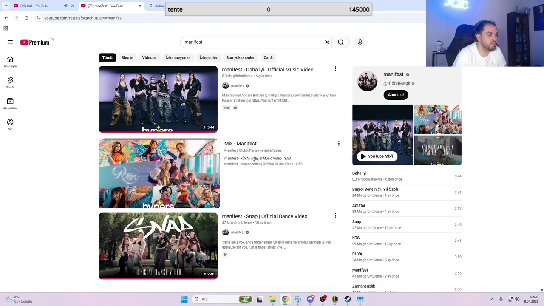Switch to the BAL - YouTube tab

tap(38, 6)
